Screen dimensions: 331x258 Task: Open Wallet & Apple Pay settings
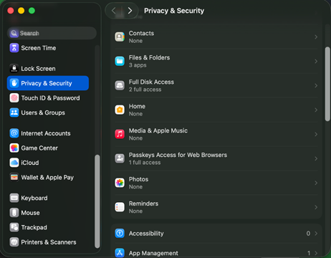[x=48, y=177]
